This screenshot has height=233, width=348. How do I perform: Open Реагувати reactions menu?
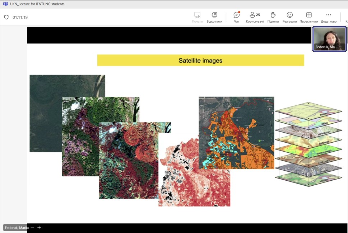click(x=289, y=17)
